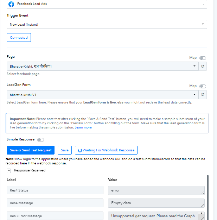The width and height of the screenshot is (217, 220).
Task: Open the Learn more link
Action: coord(83,127)
